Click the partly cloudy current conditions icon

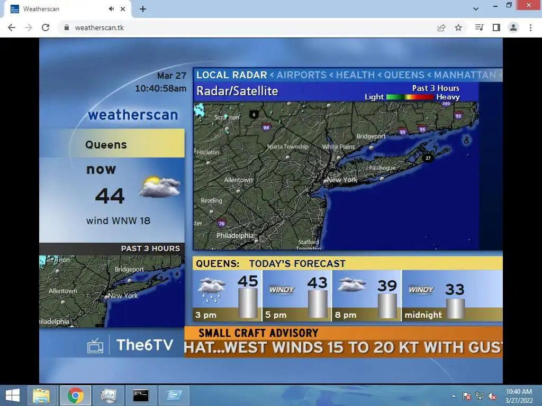[159, 187]
